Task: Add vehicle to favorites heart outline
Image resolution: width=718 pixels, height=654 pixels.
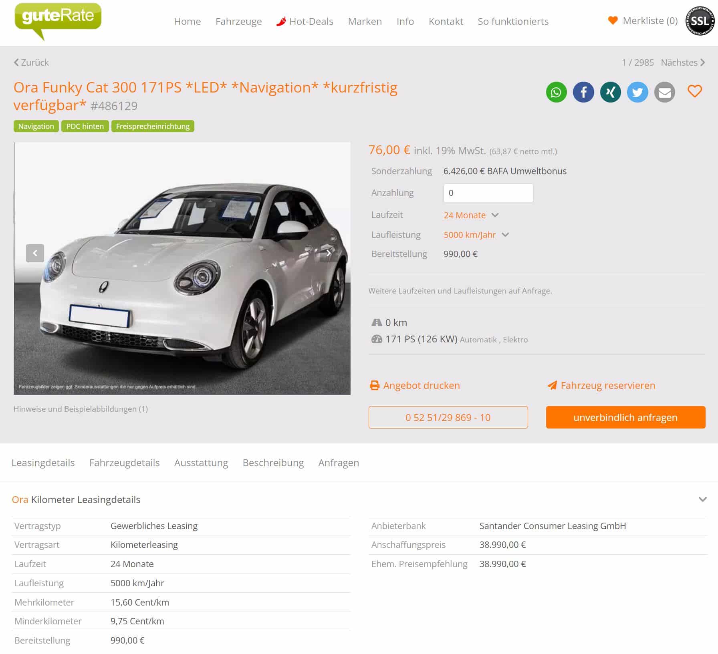Action: pos(695,91)
